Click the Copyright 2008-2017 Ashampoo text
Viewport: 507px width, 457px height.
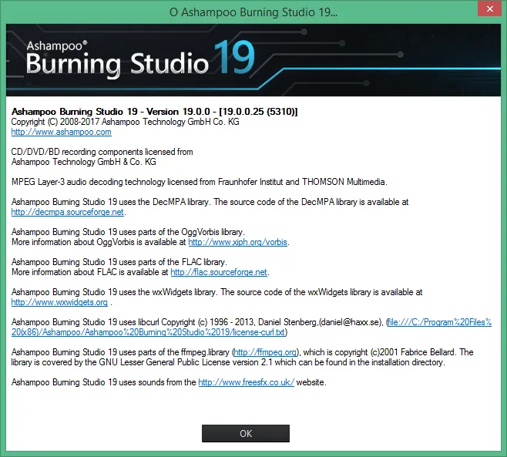point(125,122)
